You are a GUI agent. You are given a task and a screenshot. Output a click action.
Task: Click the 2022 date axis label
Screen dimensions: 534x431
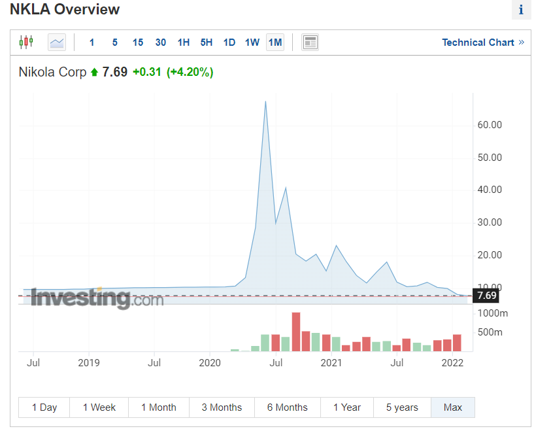coord(452,362)
